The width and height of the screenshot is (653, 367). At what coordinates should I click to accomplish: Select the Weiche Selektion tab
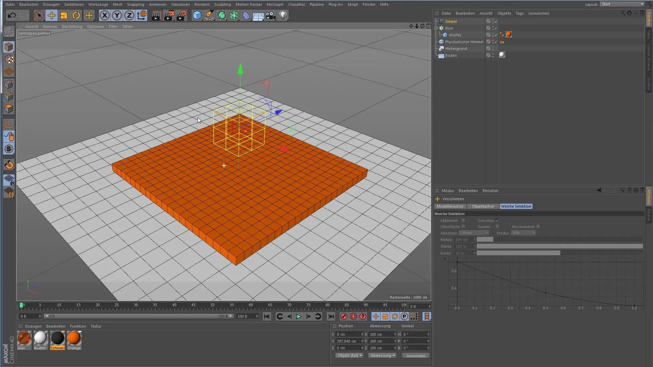(516, 206)
